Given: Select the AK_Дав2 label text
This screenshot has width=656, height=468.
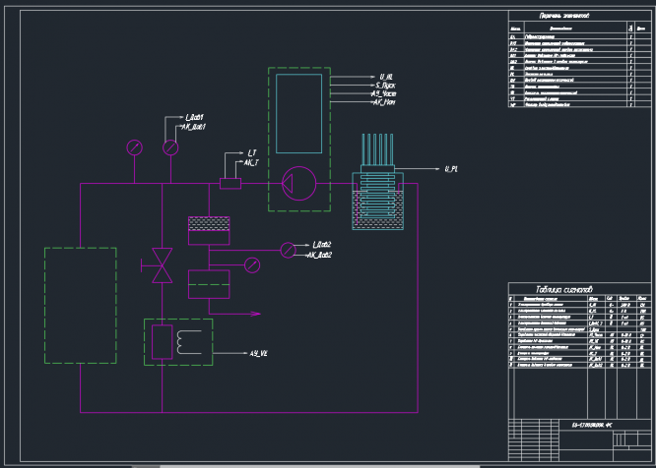Looking at the screenshot, I should (x=320, y=255).
